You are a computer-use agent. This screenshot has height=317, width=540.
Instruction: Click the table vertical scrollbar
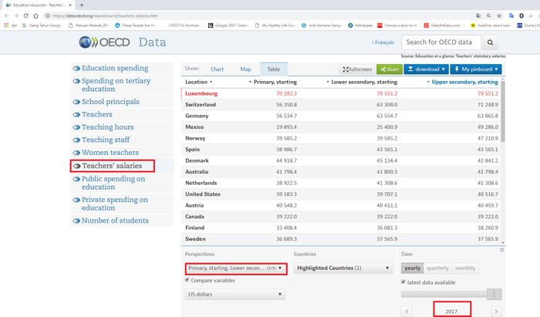point(503,110)
